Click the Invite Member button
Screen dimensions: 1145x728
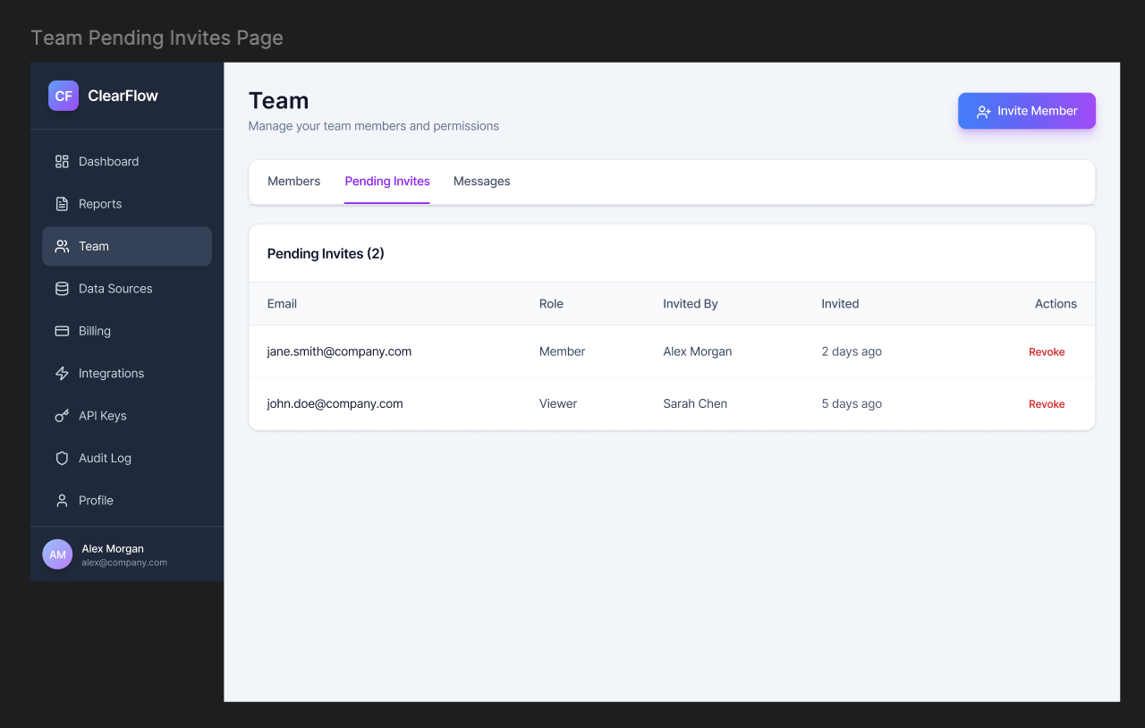coord(1027,111)
